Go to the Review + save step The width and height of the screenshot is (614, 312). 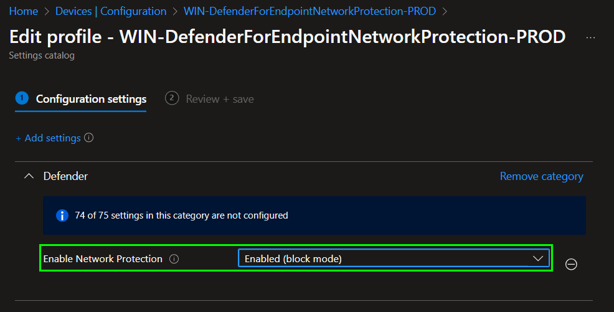point(219,99)
